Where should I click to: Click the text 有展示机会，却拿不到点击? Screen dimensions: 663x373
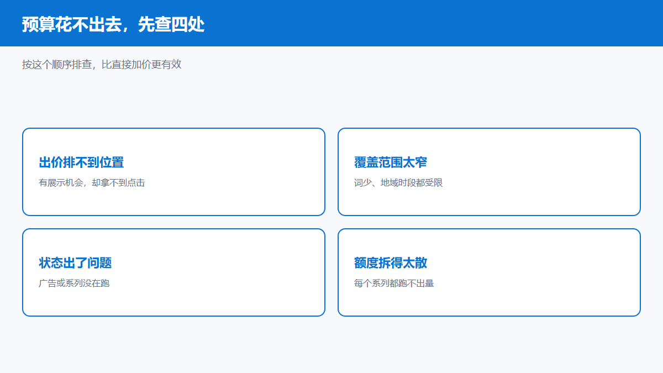click(x=92, y=183)
